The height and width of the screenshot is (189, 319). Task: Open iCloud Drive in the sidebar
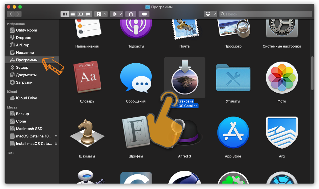[x=32, y=98]
